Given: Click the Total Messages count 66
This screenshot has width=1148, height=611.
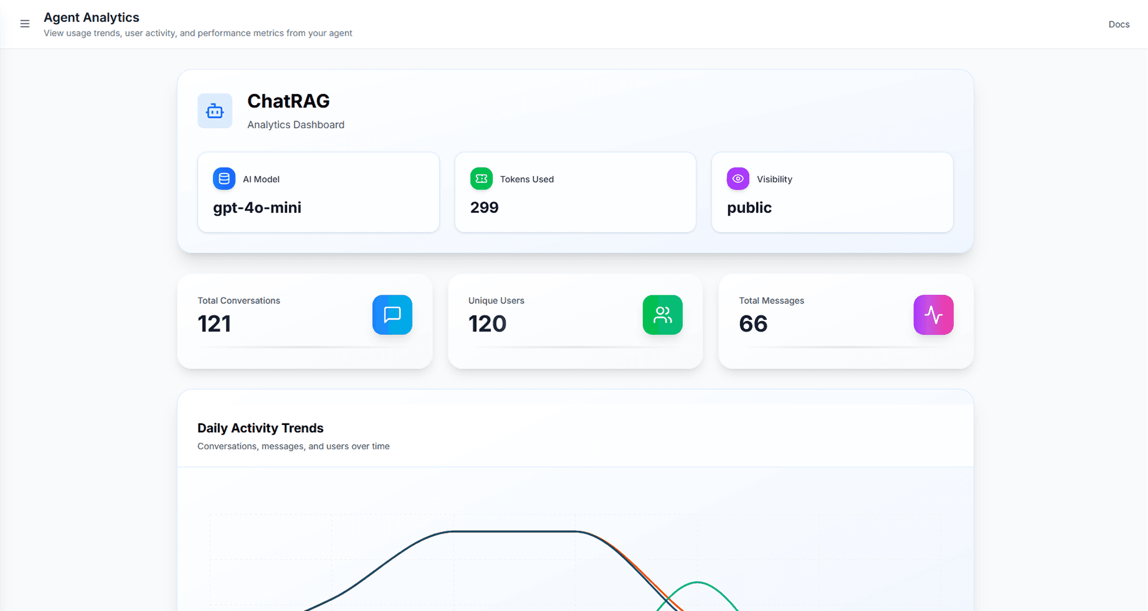Looking at the screenshot, I should 753,324.
